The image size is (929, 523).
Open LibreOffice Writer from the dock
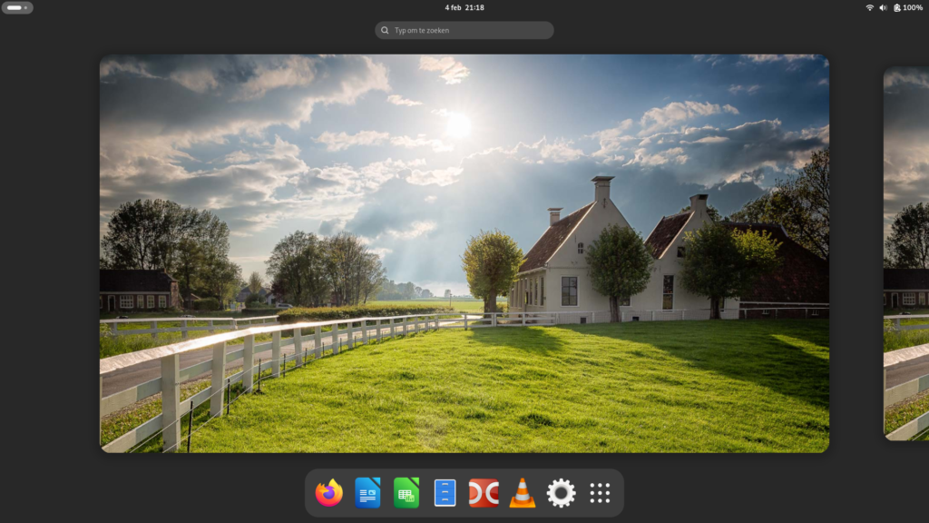[367, 493]
